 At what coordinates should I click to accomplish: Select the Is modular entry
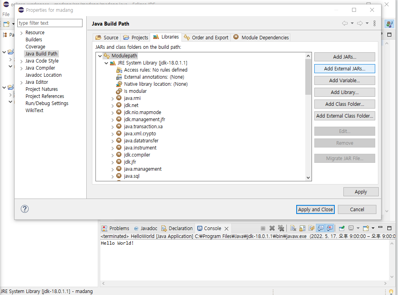135,91
